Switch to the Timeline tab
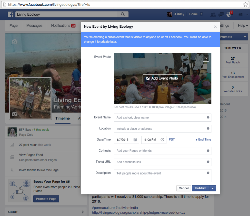The height and width of the screenshot is (216, 250). [x=63, y=118]
